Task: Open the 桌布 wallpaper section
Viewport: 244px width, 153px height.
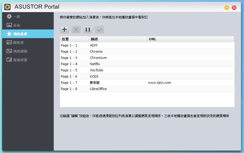Action: tap(17, 25)
